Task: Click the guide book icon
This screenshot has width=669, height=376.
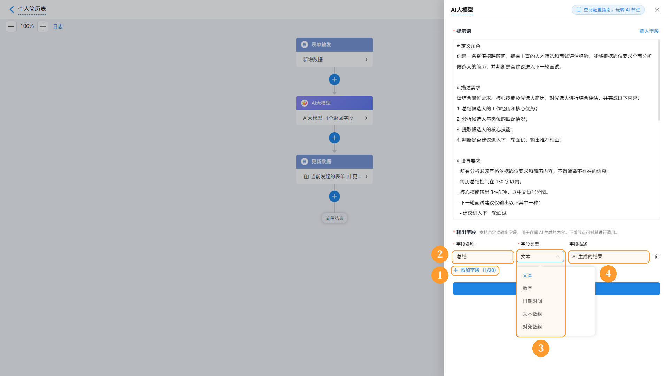Action: (x=579, y=10)
